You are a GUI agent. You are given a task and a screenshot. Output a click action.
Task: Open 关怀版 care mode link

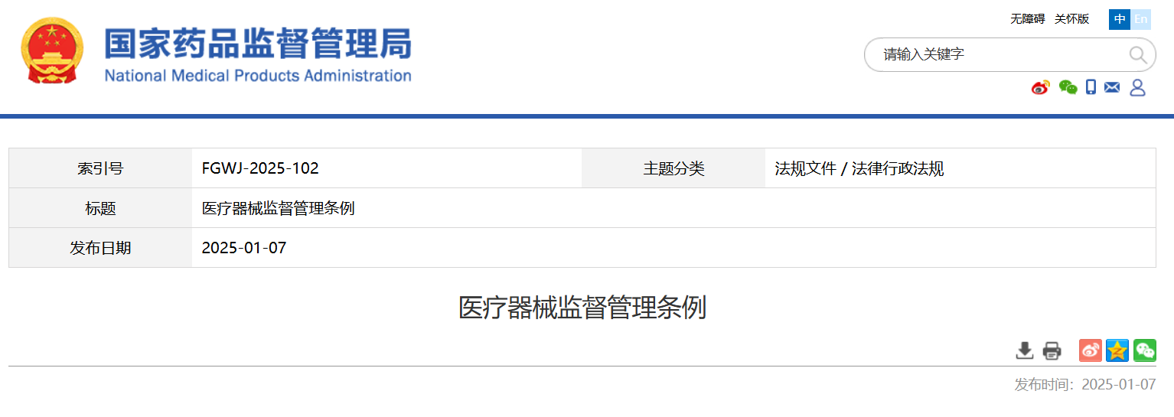pyautogui.click(x=1071, y=19)
